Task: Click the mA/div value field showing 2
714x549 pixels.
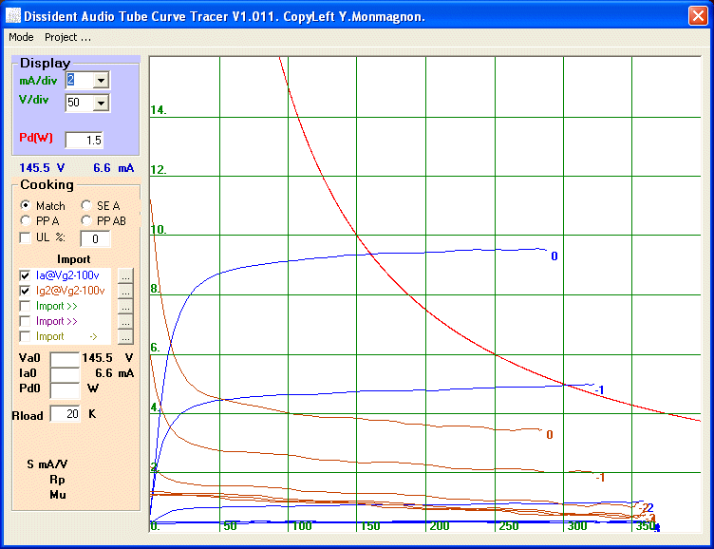Action: coord(80,81)
